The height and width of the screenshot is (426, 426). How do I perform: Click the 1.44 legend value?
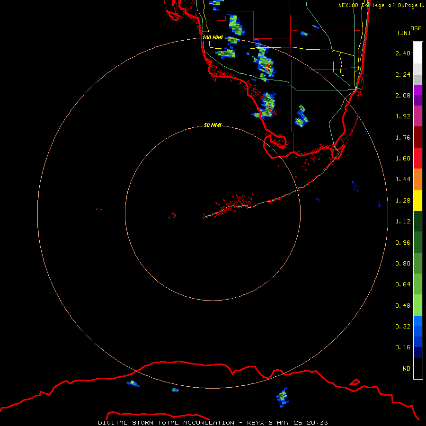pos(403,179)
